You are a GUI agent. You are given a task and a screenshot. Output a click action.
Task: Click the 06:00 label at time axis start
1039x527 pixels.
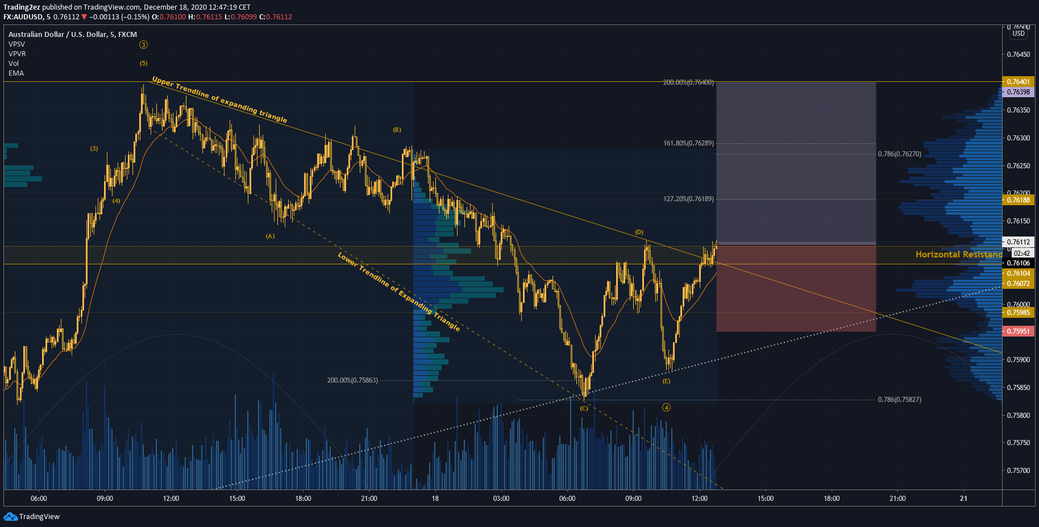point(39,499)
